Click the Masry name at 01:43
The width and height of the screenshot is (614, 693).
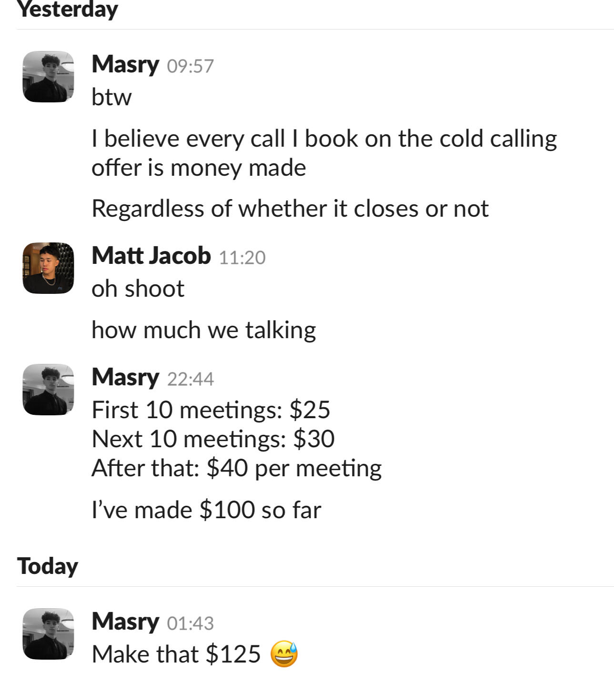point(125,622)
